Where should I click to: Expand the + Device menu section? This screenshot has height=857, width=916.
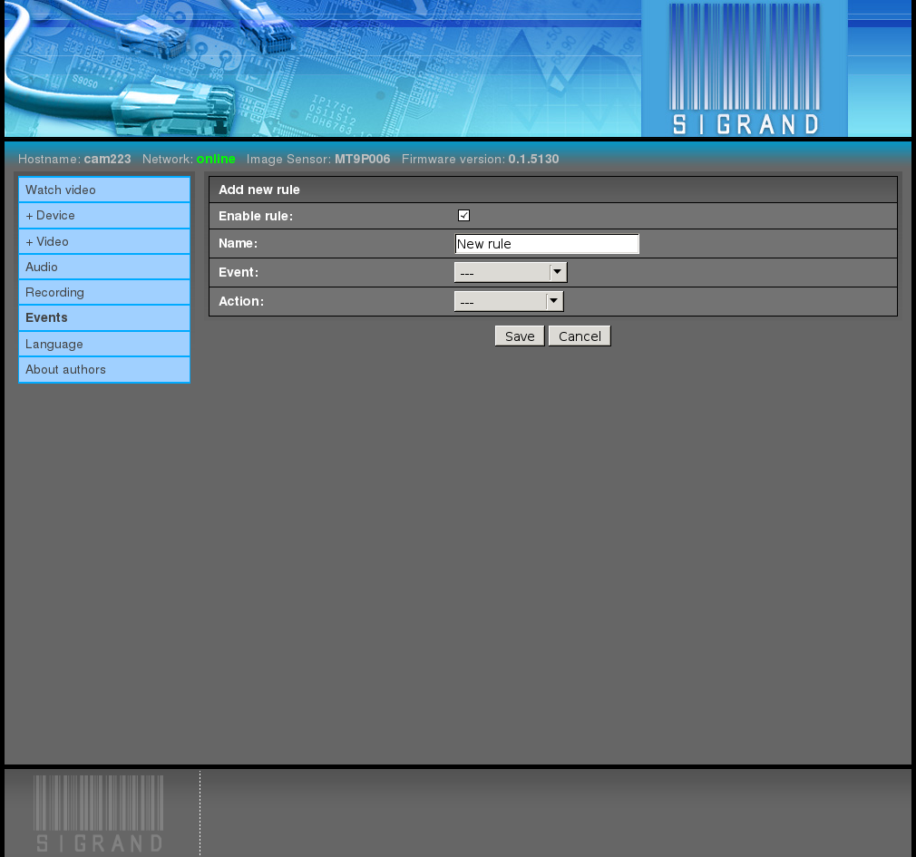pyautogui.click(x=104, y=216)
